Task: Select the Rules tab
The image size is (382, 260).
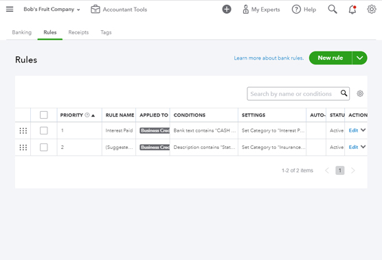Action: (x=50, y=32)
